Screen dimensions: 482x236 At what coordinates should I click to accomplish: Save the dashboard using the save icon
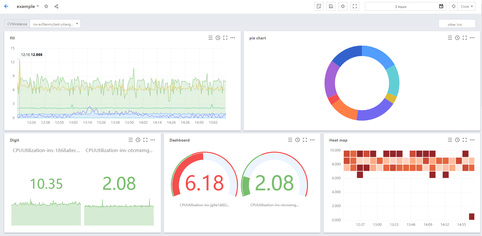point(331,6)
